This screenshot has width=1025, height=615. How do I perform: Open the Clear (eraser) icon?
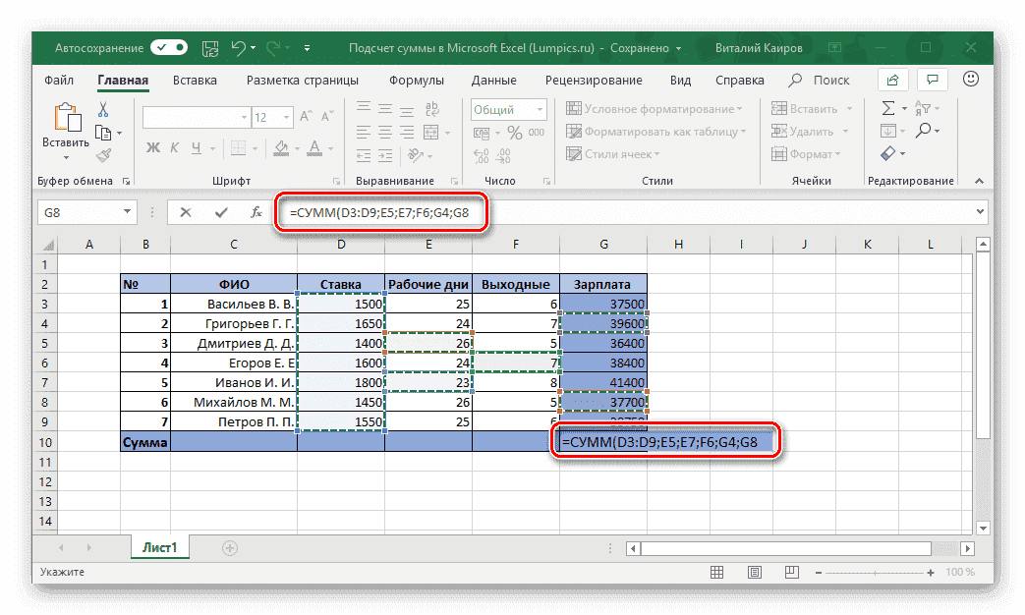tap(888, 153)
